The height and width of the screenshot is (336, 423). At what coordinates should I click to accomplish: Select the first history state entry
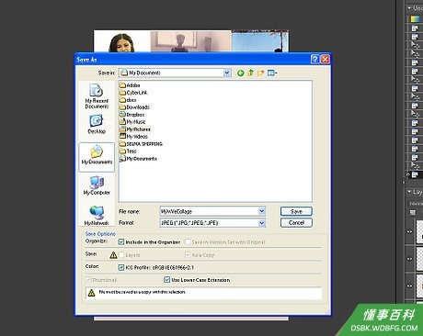pyautogui.click(x=415, y=19)
